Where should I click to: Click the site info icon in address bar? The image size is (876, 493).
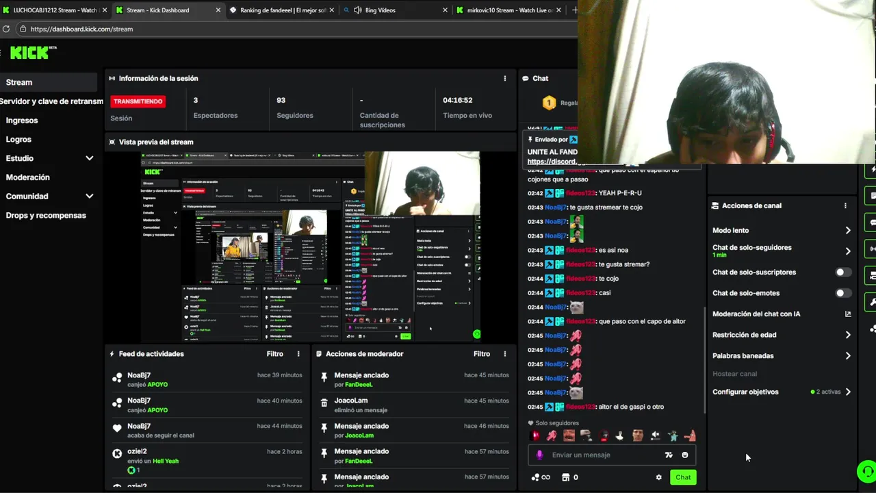pos(23,29)
